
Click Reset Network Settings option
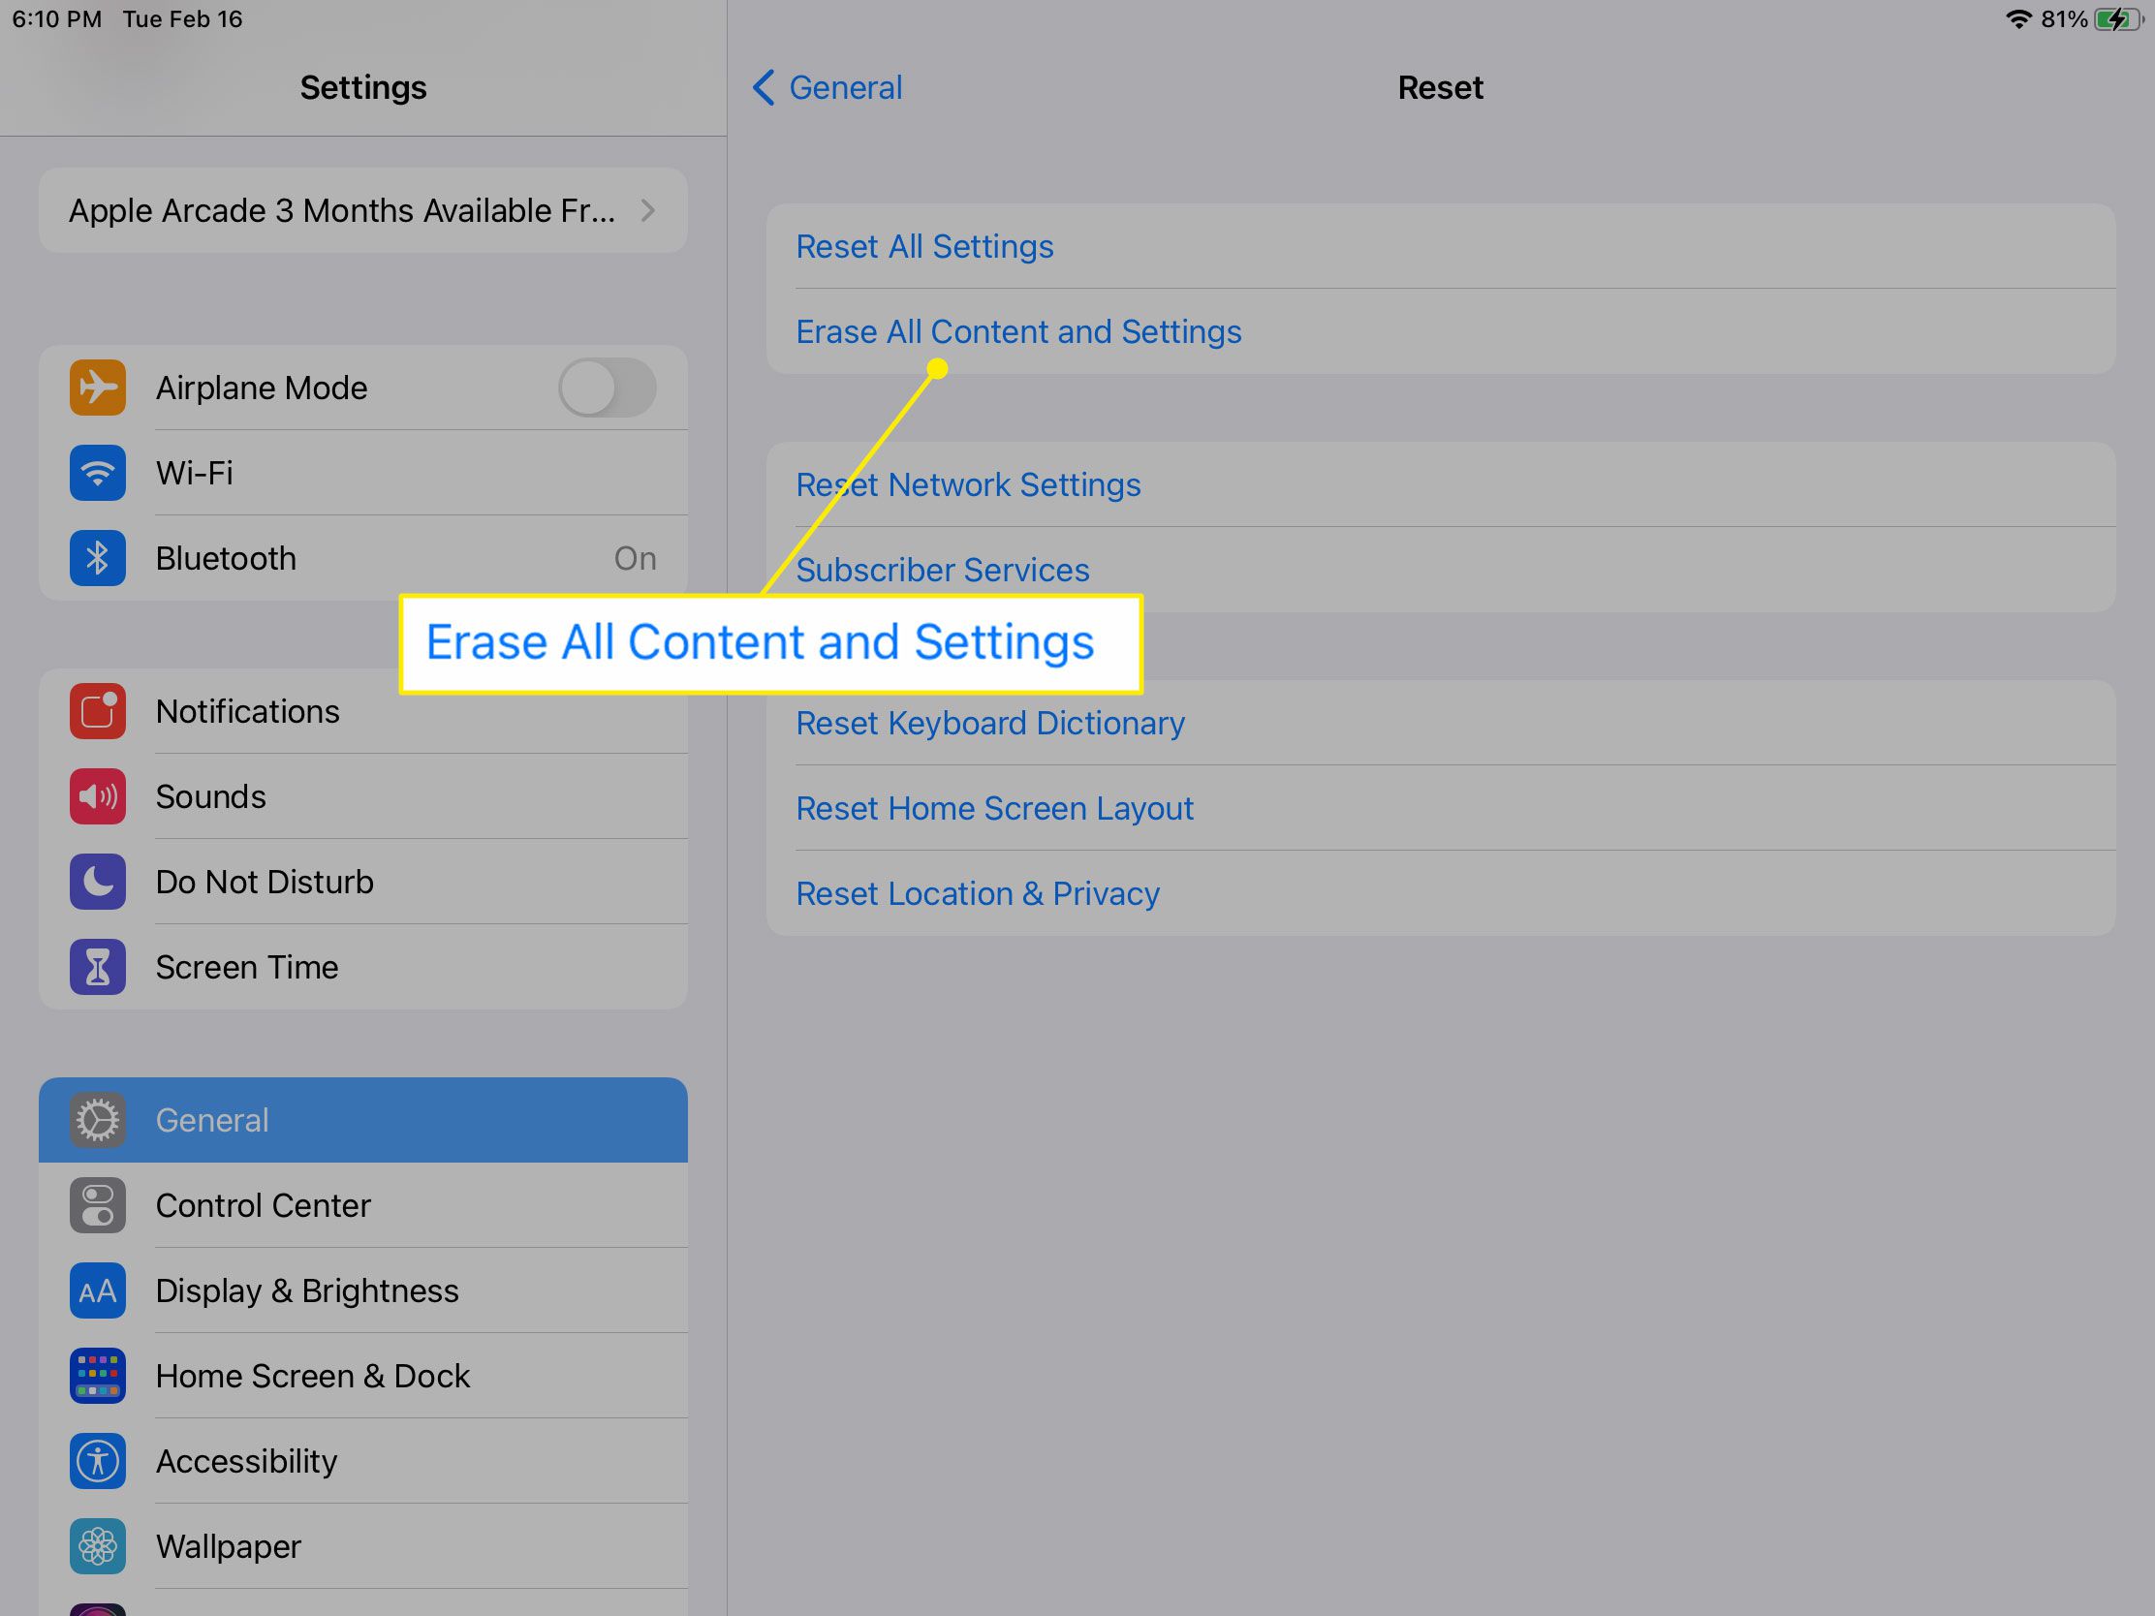point(969,485)
